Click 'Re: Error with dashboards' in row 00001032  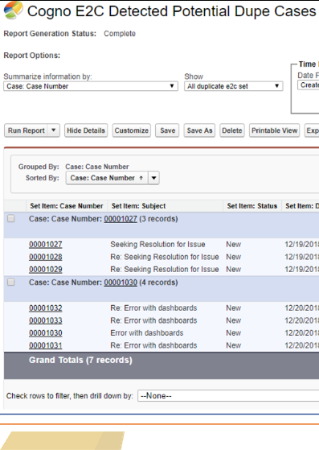pos(153,308)
